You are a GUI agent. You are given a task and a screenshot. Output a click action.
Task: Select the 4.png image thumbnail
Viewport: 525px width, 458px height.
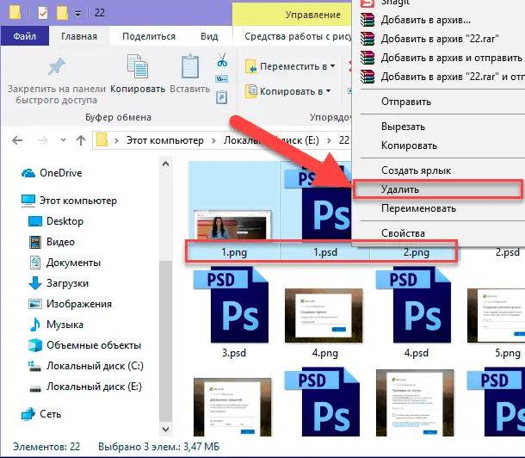tap(324, 315)
